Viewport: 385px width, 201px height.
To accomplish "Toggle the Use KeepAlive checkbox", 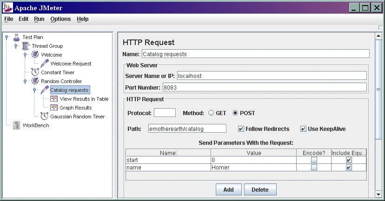I will point(304,129).
